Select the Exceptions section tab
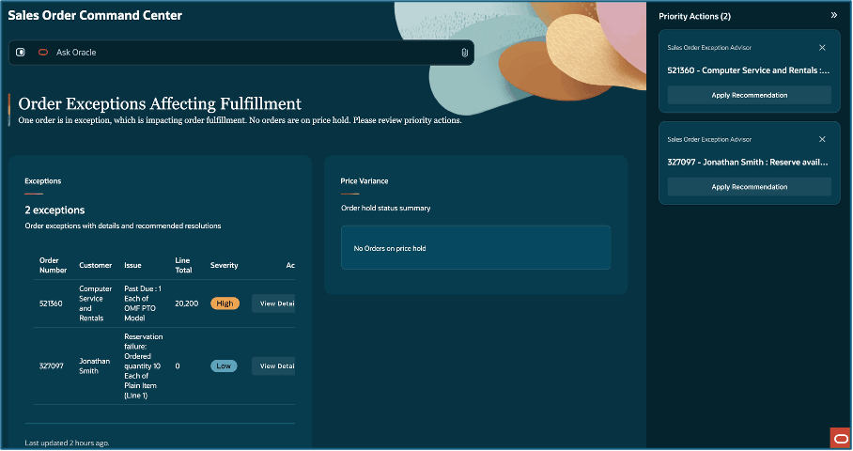 [43, 181]
